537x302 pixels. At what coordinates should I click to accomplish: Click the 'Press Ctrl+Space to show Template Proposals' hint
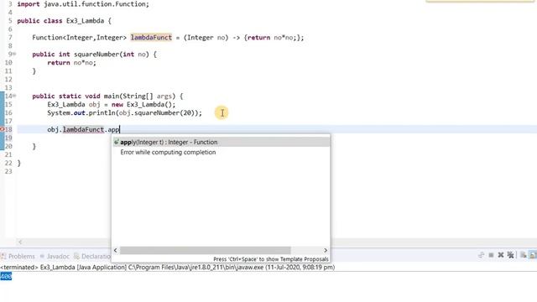(270, 259)
